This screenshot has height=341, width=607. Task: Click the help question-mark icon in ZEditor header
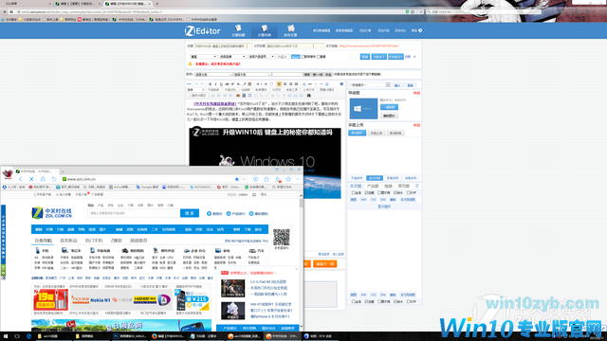point(420,30)
